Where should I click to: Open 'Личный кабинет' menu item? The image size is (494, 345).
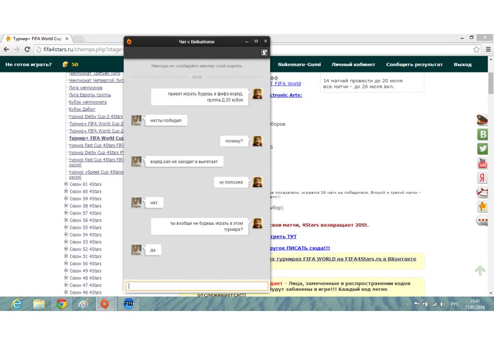click(x=353, y=65)
